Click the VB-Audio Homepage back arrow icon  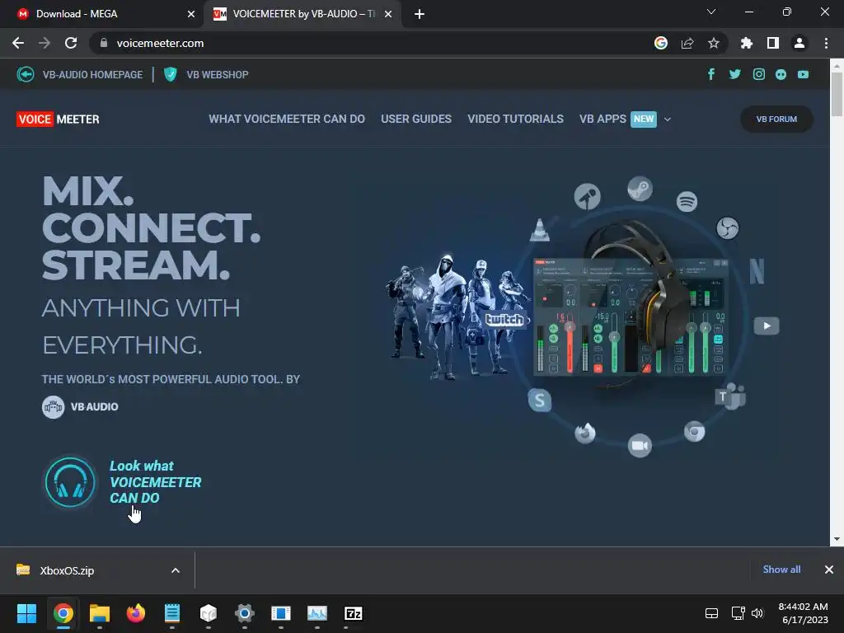click(26, 74)
